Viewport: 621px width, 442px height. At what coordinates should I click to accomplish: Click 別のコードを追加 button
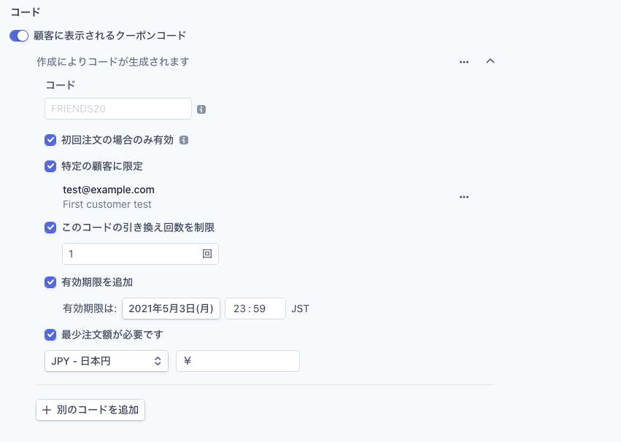[90, 410]
